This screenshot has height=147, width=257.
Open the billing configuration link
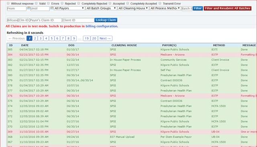102,26
